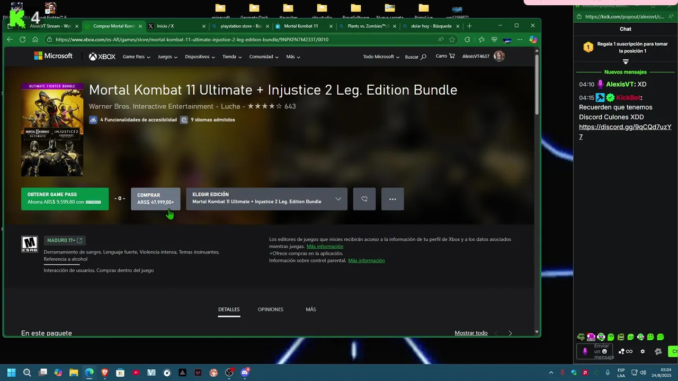Viewport: 678px width, 381px height.
Task: Open the AlexisVT4637 profile avatar
Action: pyautogui.click(x=499, y=56)
